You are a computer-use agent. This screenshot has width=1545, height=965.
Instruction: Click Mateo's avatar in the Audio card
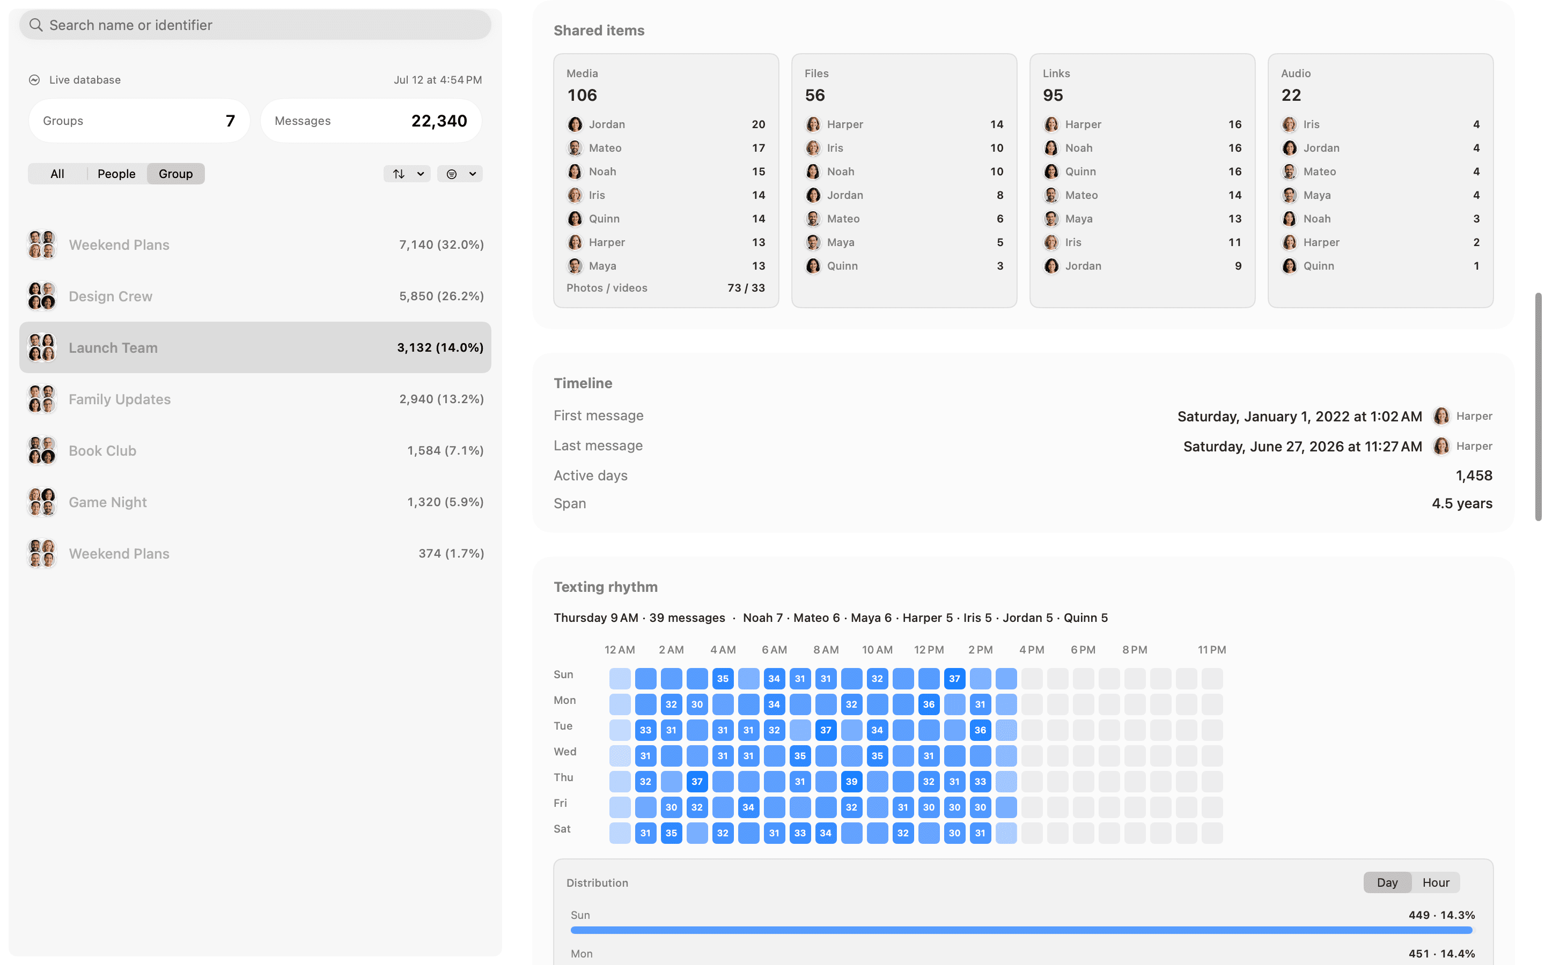click(1290, 172)
